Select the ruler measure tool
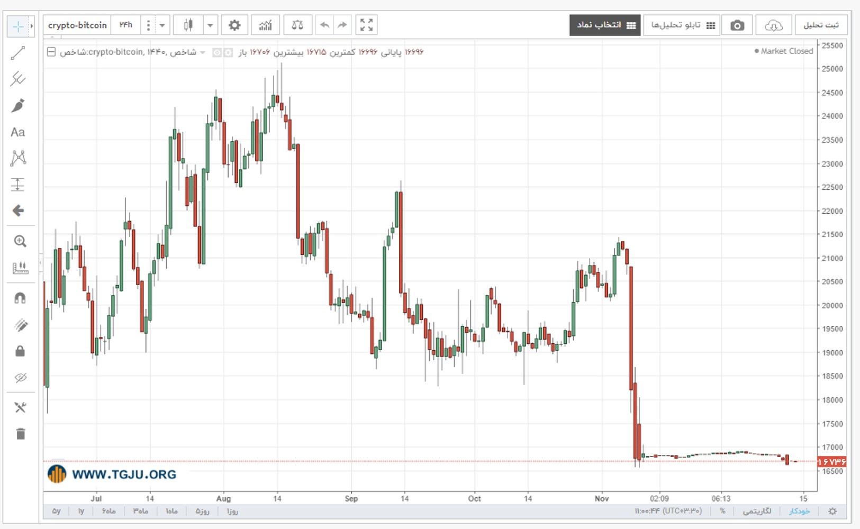 pyautogui.click(x=20, y=268)
